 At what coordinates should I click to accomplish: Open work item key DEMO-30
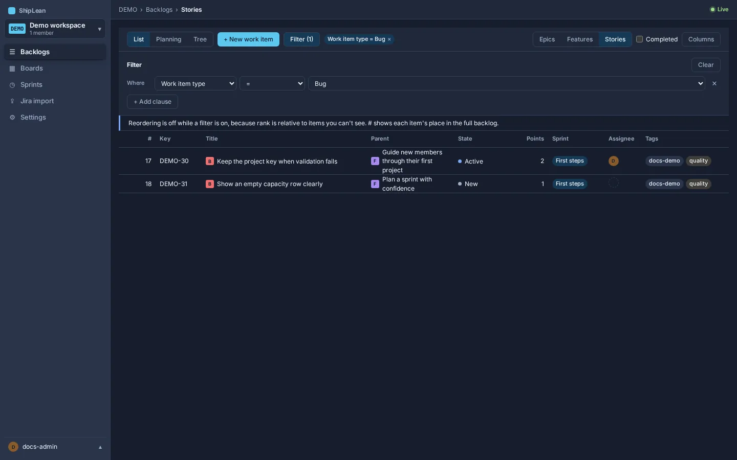(x=174, y=161)
